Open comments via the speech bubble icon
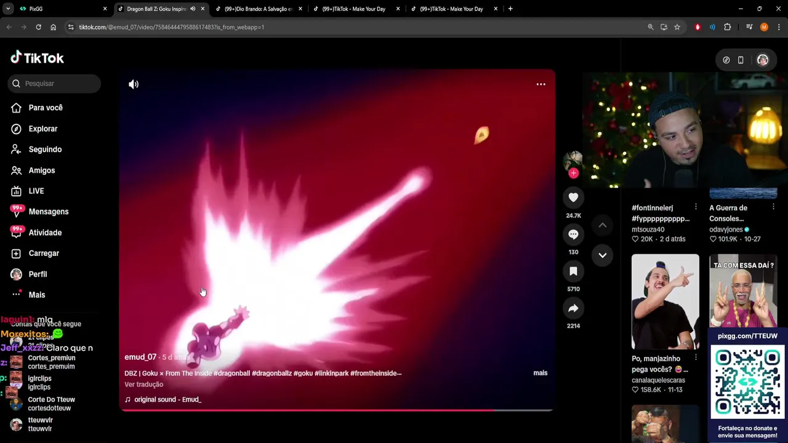This screenshot has height=443, width=788. point(573,234)
